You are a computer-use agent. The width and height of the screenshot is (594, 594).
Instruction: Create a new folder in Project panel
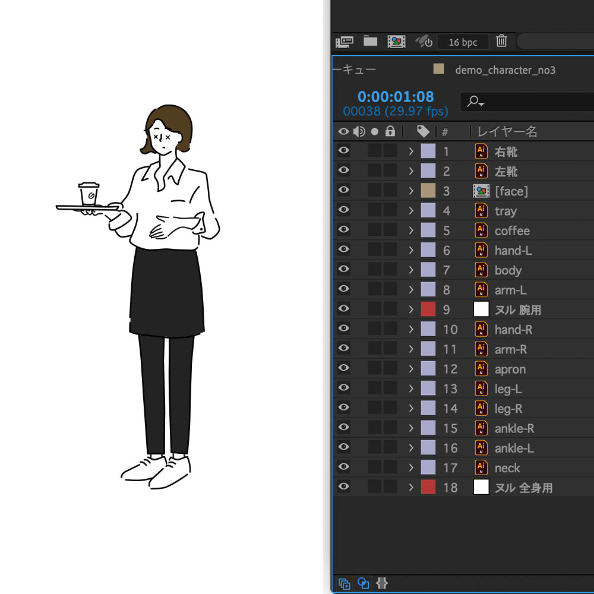(x=371, y=41)
